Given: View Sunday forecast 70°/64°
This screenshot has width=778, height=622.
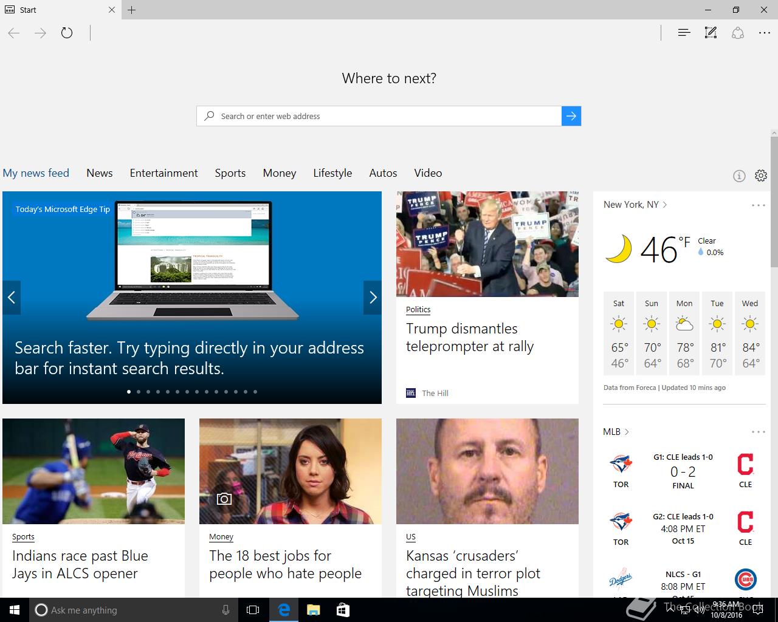Looking at the screenshot, I should (652, 334).
